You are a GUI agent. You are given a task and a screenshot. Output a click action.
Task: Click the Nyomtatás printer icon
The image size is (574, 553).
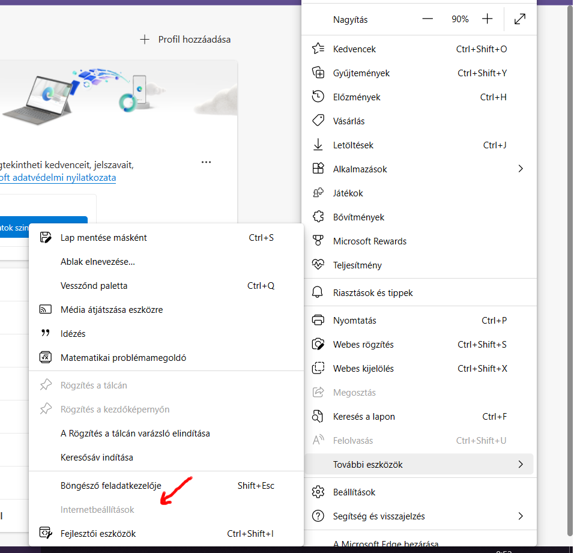click(x=318, y=320)
